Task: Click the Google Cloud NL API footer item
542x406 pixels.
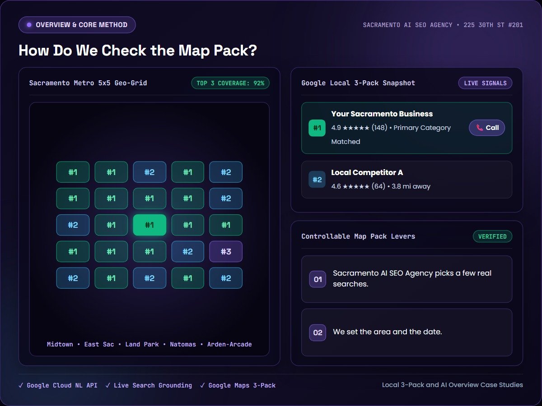Action: pyautogui.click(x=58, y=385)
